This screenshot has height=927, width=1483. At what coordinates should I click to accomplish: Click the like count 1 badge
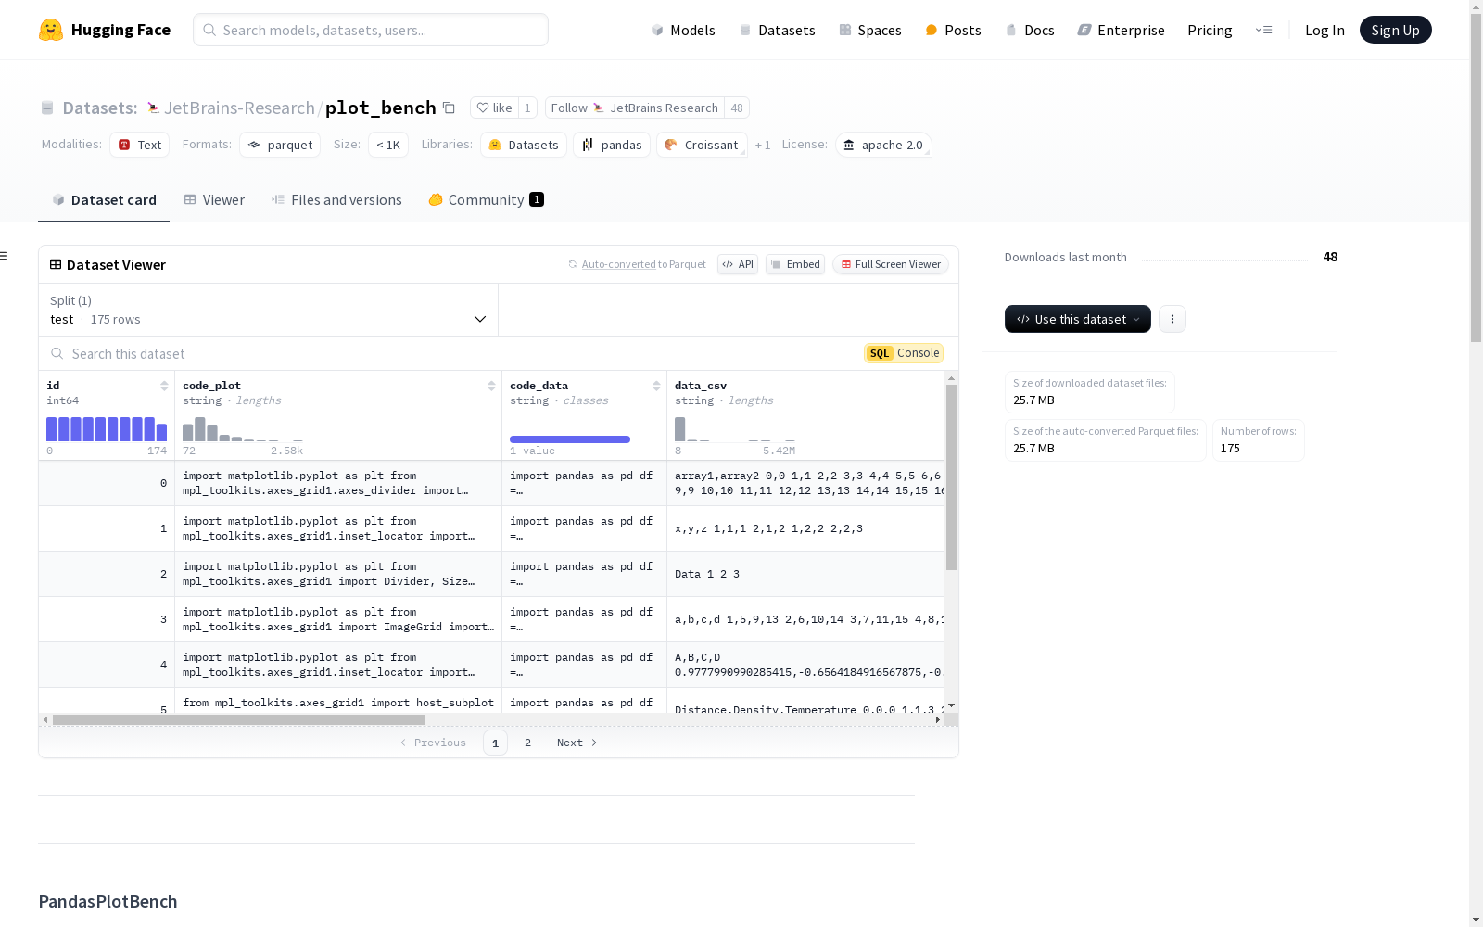click(x=527, y=108)
